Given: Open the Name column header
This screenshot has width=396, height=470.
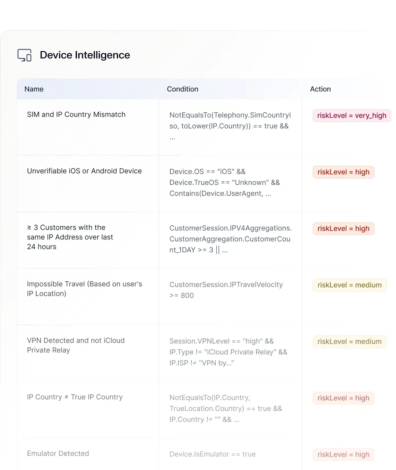Looking at the screenshot, I should 34,89.
